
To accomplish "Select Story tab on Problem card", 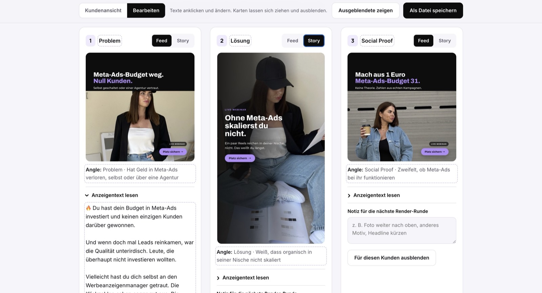I will coord(183,41).
